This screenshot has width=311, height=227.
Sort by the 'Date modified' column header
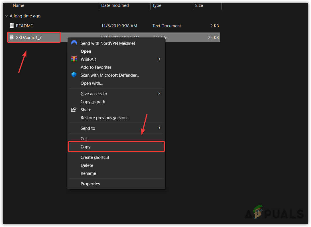[115, 5]
